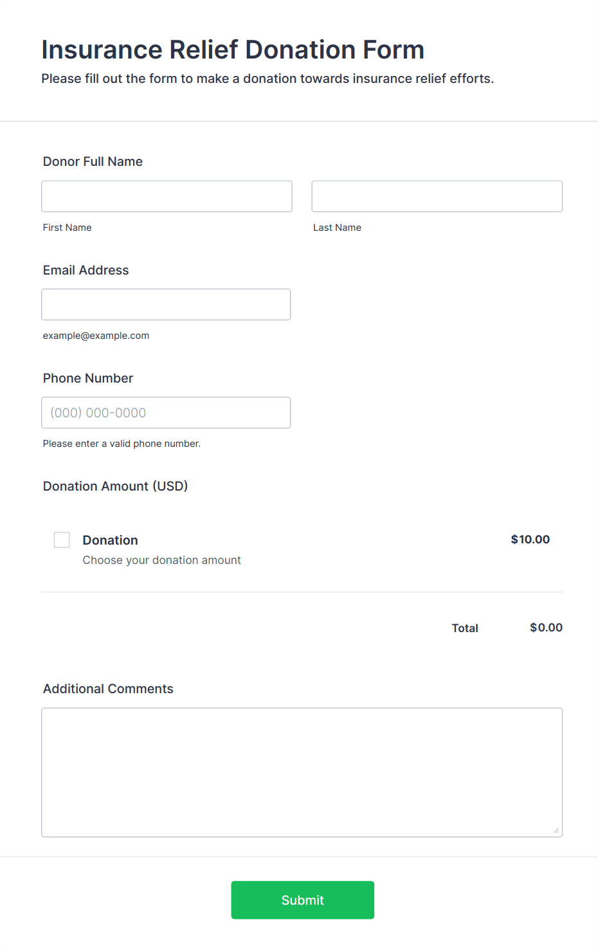Click the 'Please enter a valid phone number' text

click(122, 444)
